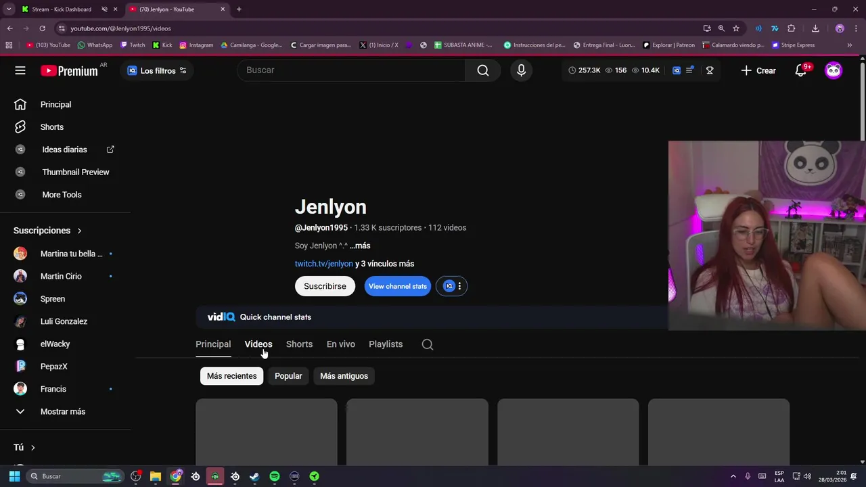Screen dimensions: 866x487
Task: Switch to the Principal channel tab
Action: (x=213, y=344)
